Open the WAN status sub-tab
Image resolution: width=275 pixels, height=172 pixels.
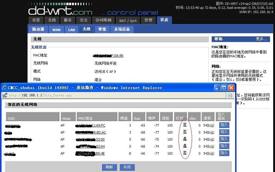click(x=56, y=30)
